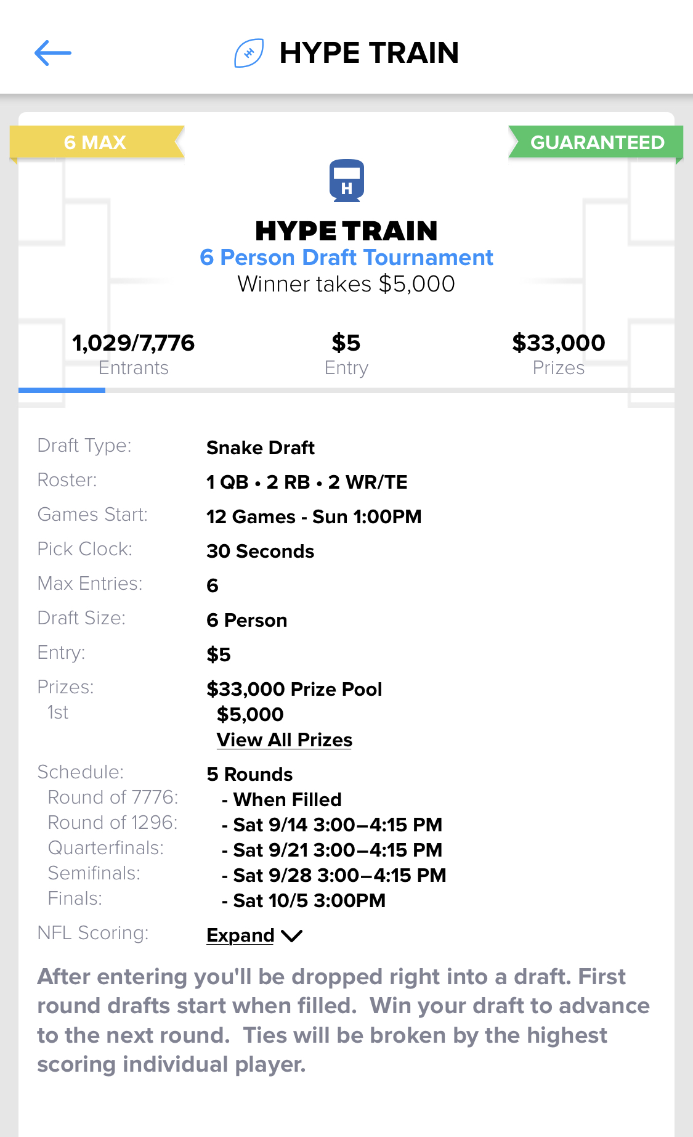Click the 6 Person Draft Tournament subtitle

[x=346, y=258]
